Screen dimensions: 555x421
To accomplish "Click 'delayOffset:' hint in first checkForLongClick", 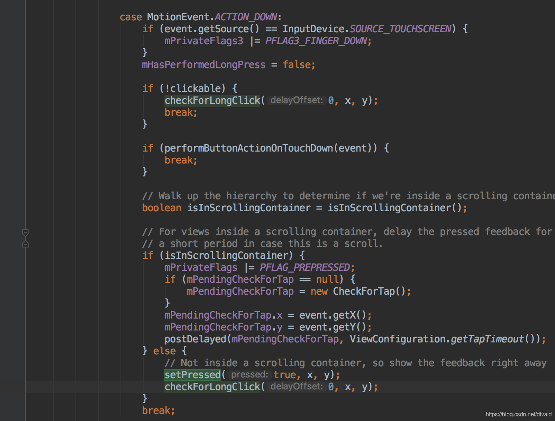I will [x=296, y=100].
